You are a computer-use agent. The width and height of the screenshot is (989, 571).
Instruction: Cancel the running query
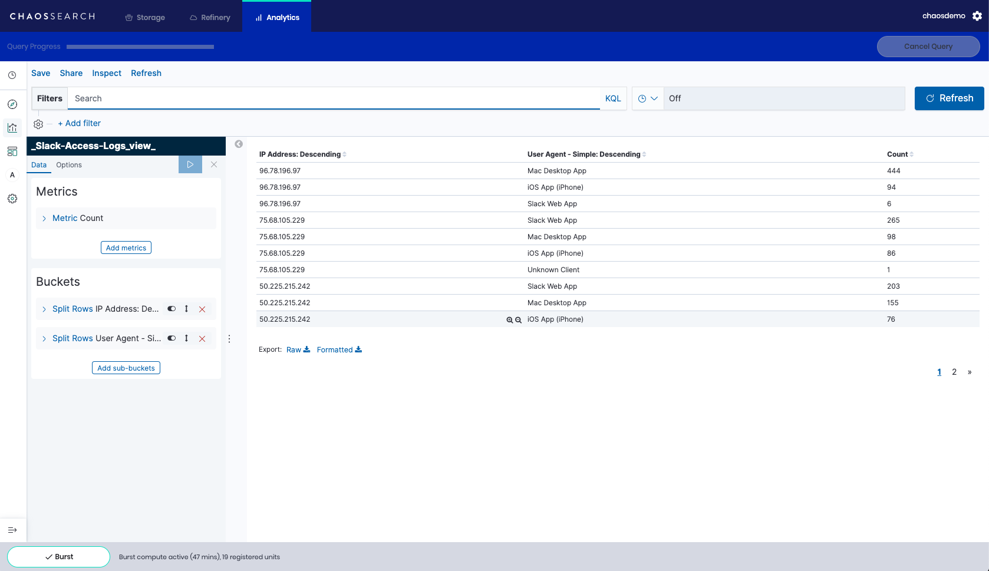tap(928, 47)
